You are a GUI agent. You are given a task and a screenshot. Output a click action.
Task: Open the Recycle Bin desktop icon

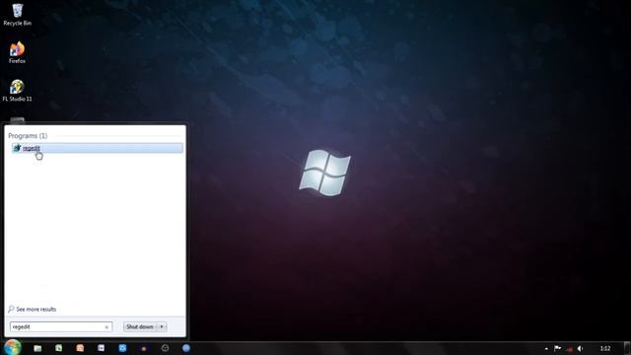[x=18, y=15]
